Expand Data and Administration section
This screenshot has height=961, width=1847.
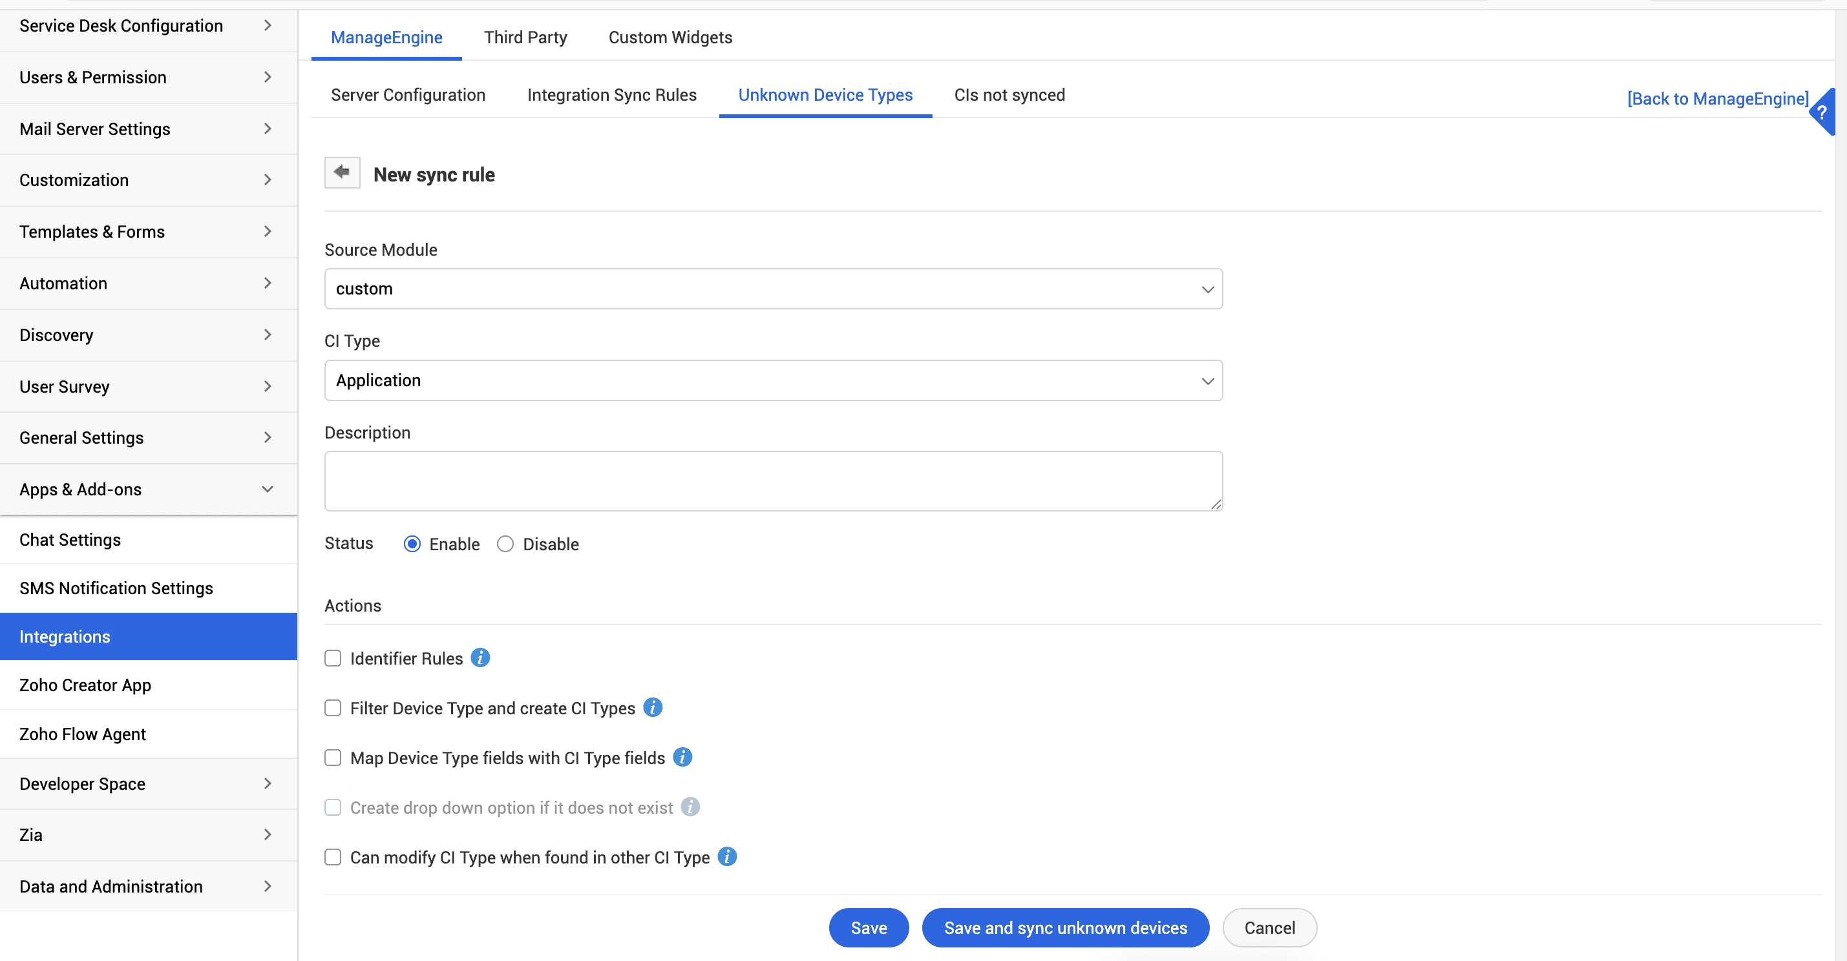click(149, 887)
